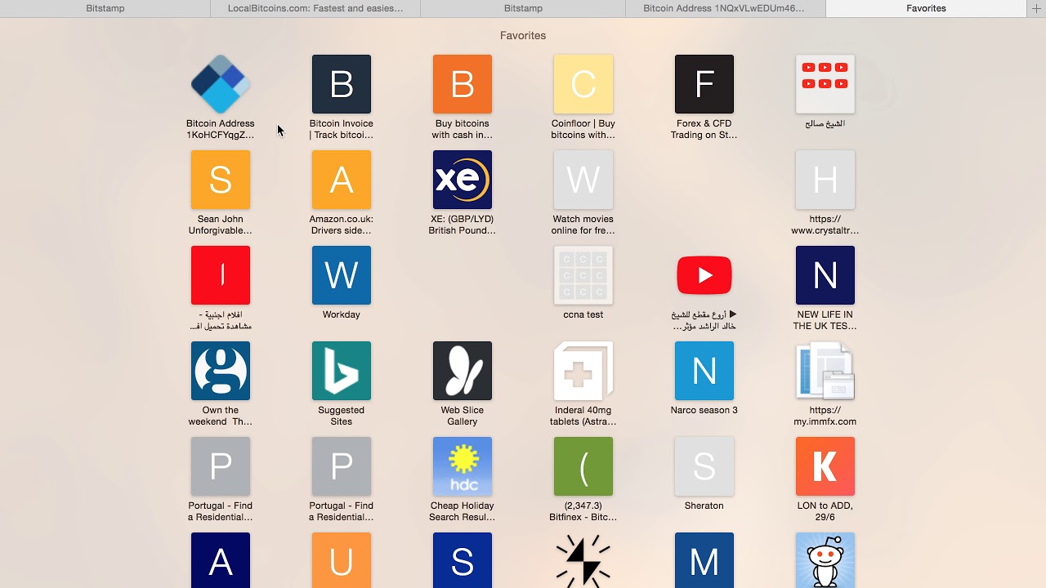
Task: Open the Amazon.co.uk Drivers side favorite
Action: tap(342, 180)
